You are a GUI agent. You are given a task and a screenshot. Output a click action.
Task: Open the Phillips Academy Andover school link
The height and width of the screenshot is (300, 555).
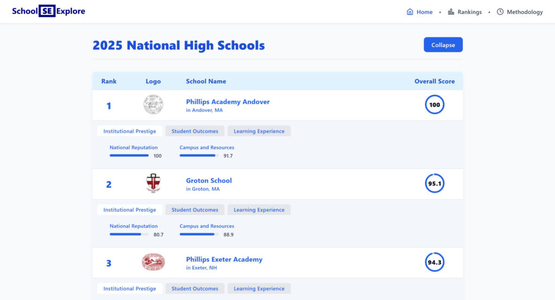(228, 102)
